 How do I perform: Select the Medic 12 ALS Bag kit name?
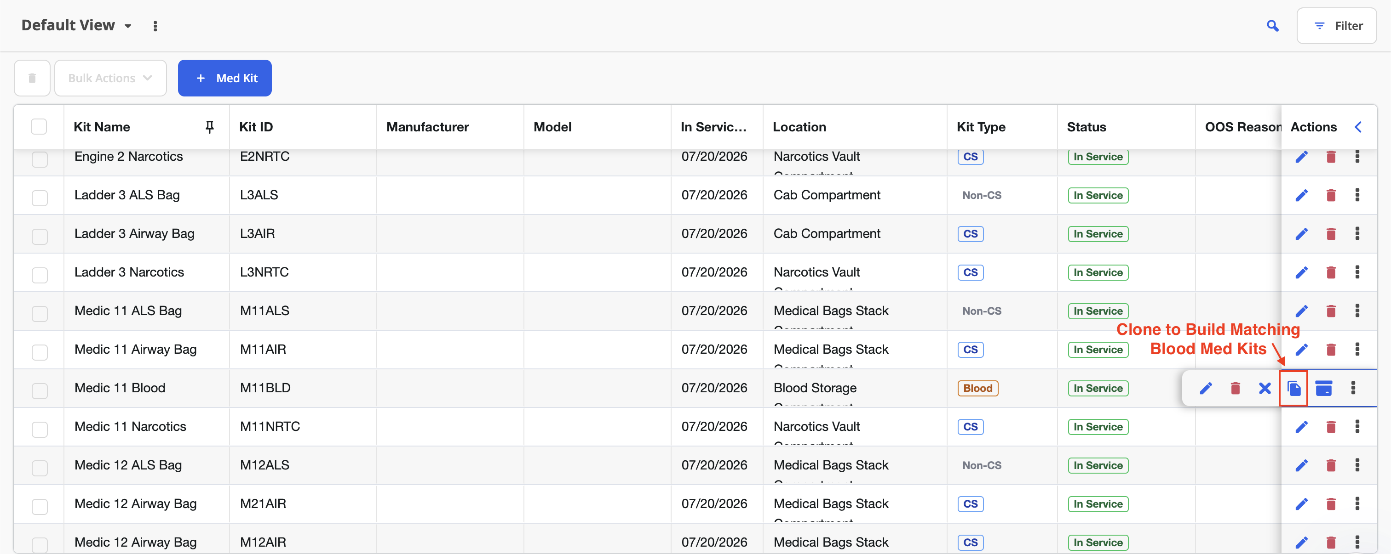tap(128, 464)
